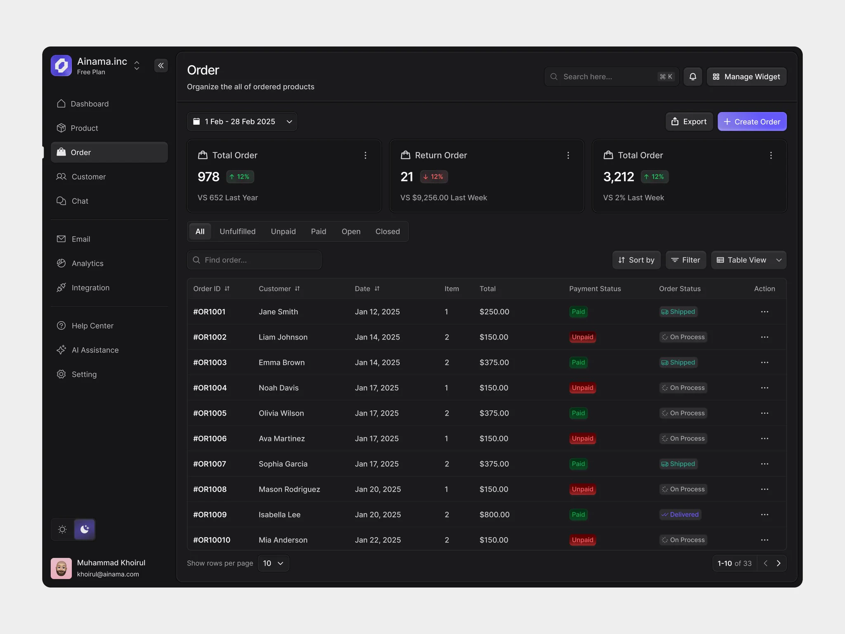
Task: Open Chat from the sidebar
Action: (109, 201)
